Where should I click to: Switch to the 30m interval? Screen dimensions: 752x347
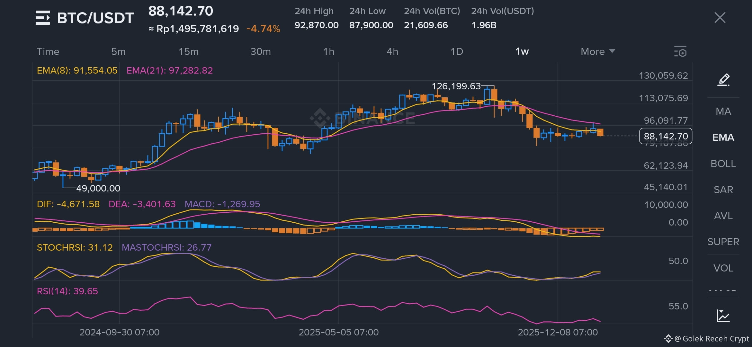(261, 51)
